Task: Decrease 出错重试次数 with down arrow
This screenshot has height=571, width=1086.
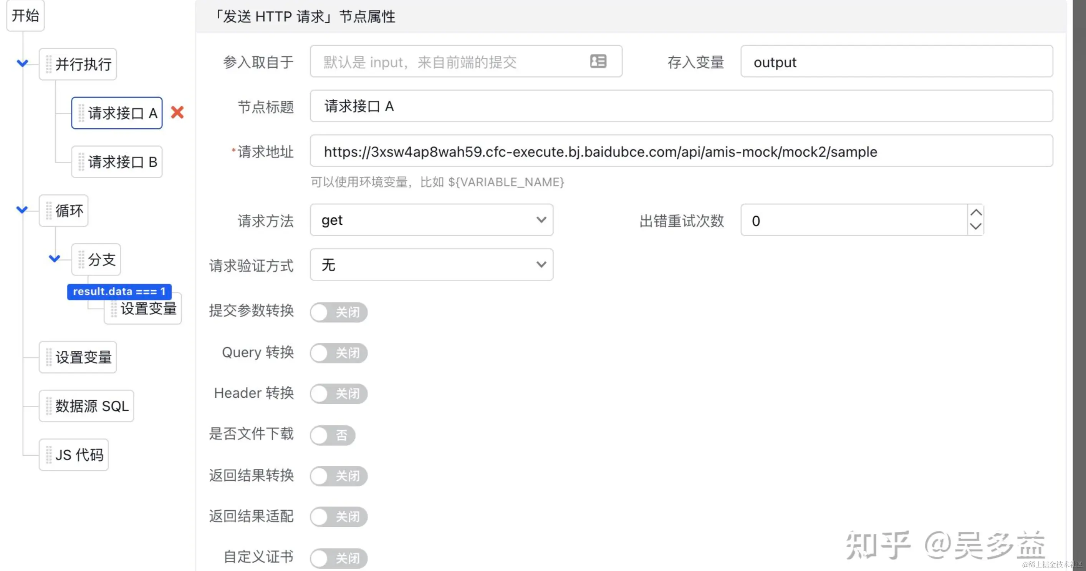Action: tap(975, 226)
